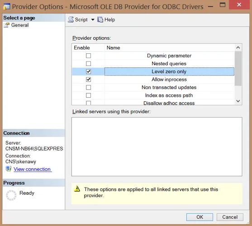The image size is (252, 226).
Task: Select Index as access path cell
Action: [x=169, y=95]
